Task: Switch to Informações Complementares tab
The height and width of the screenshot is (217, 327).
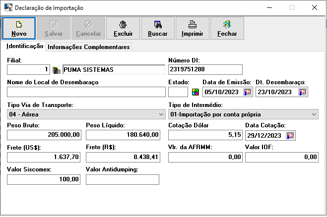Action: (89, 47)
